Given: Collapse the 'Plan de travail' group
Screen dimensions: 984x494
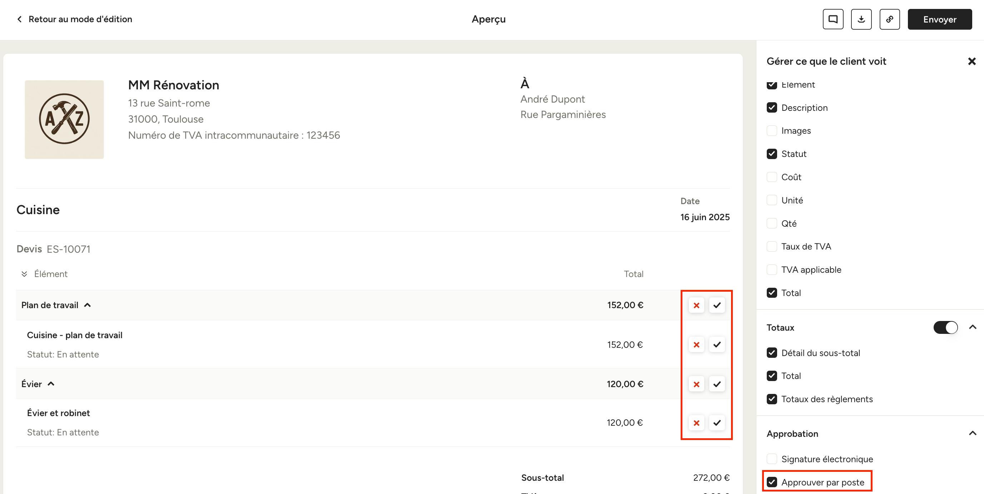Looking at the screenshot, I should coord(88,305).
